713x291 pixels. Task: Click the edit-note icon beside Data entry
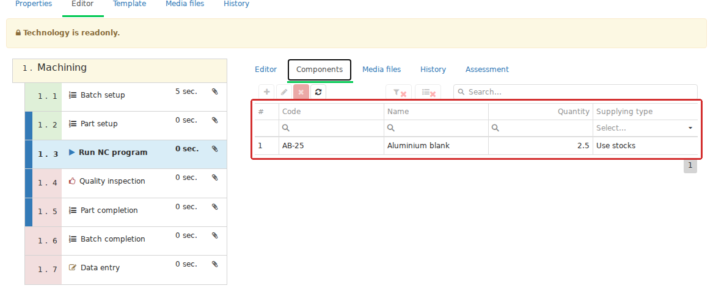click(x=72, y=267)
